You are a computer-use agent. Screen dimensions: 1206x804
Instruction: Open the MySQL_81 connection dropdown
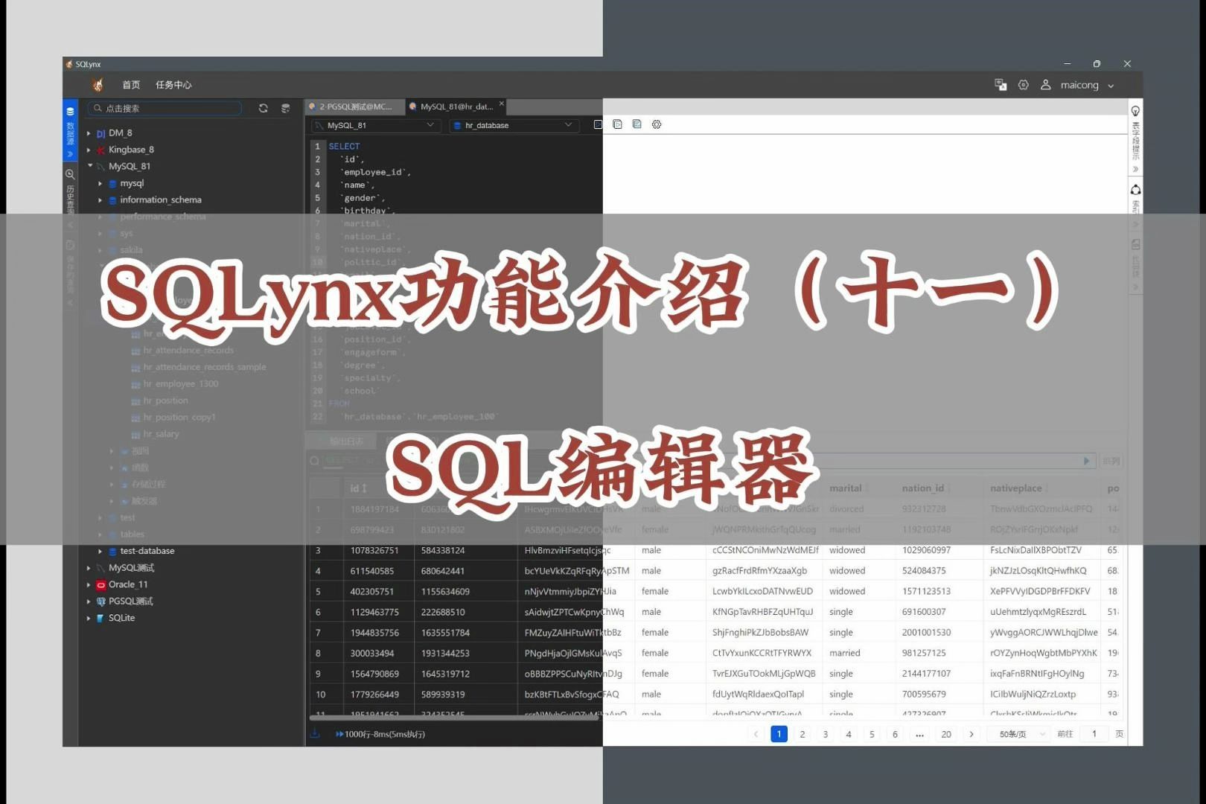point(375,125)
